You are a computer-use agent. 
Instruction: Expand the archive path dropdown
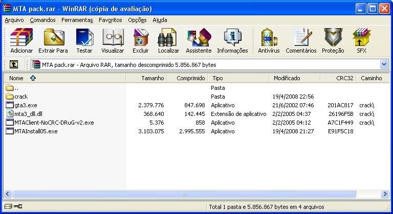[x=384, y=64]
